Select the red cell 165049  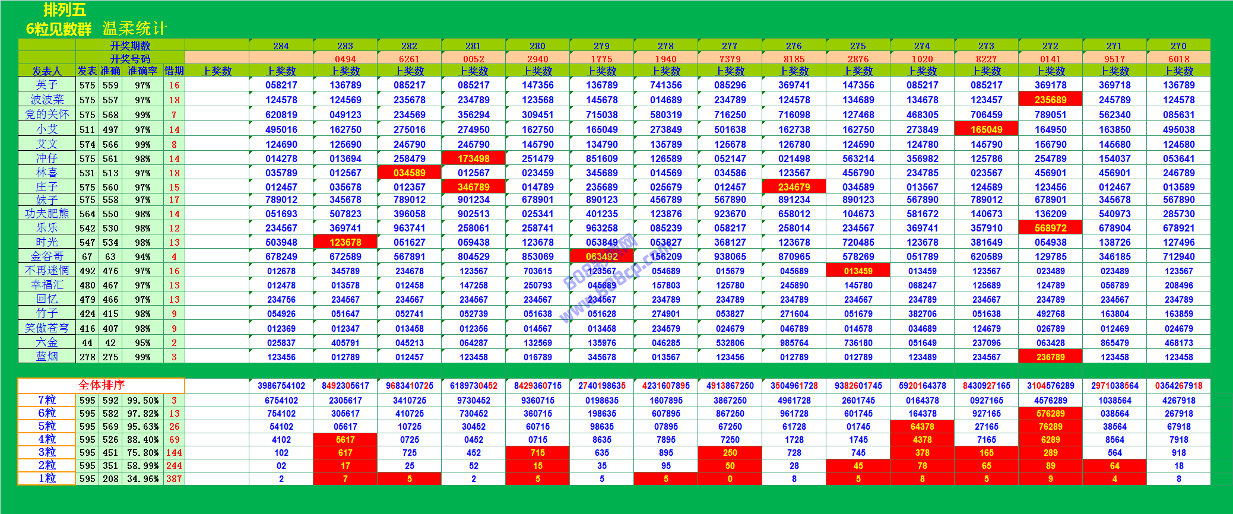[986, 129]
